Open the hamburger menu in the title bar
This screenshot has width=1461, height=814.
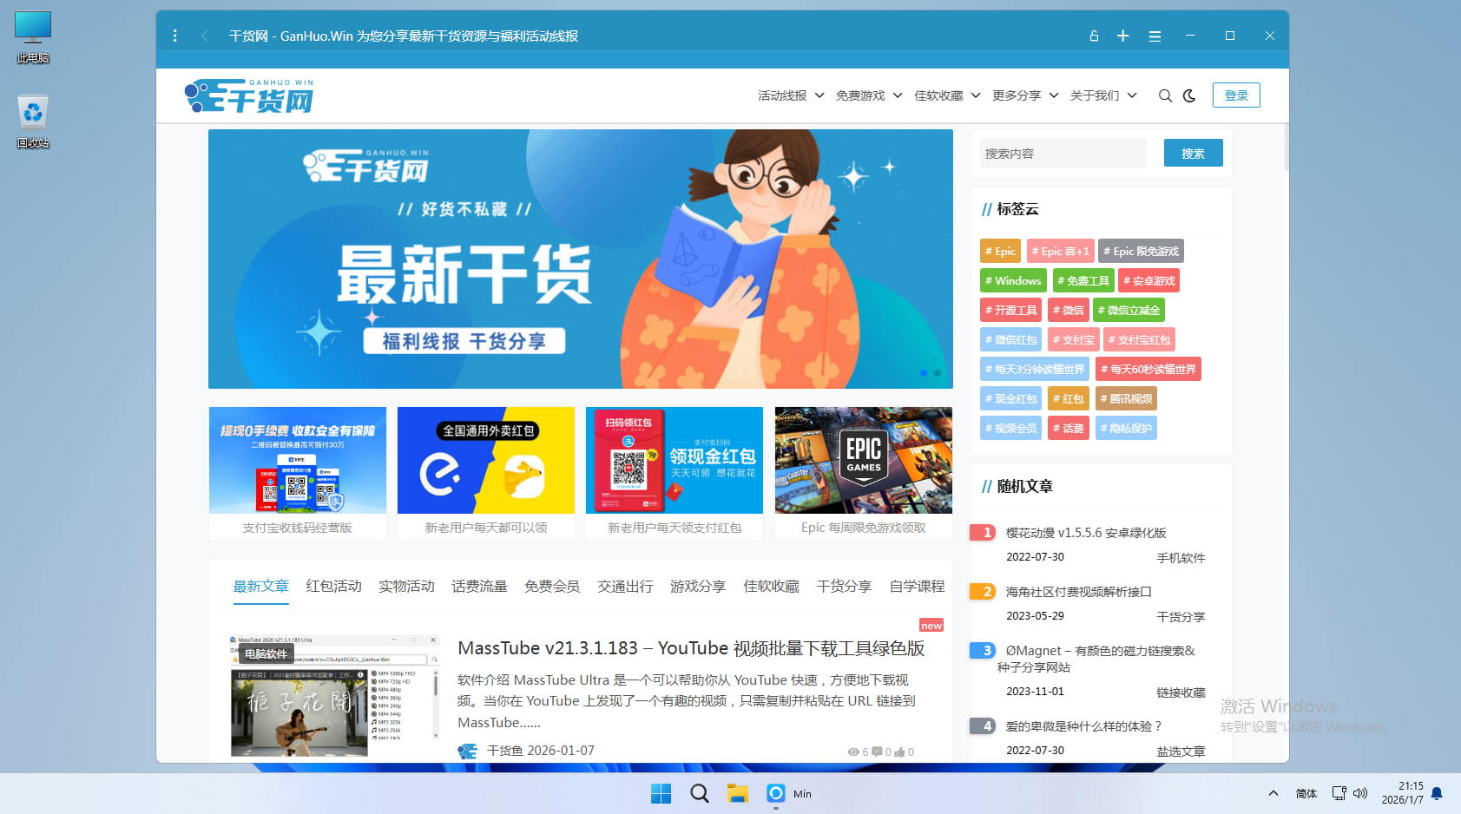[x=1155, y=36]
